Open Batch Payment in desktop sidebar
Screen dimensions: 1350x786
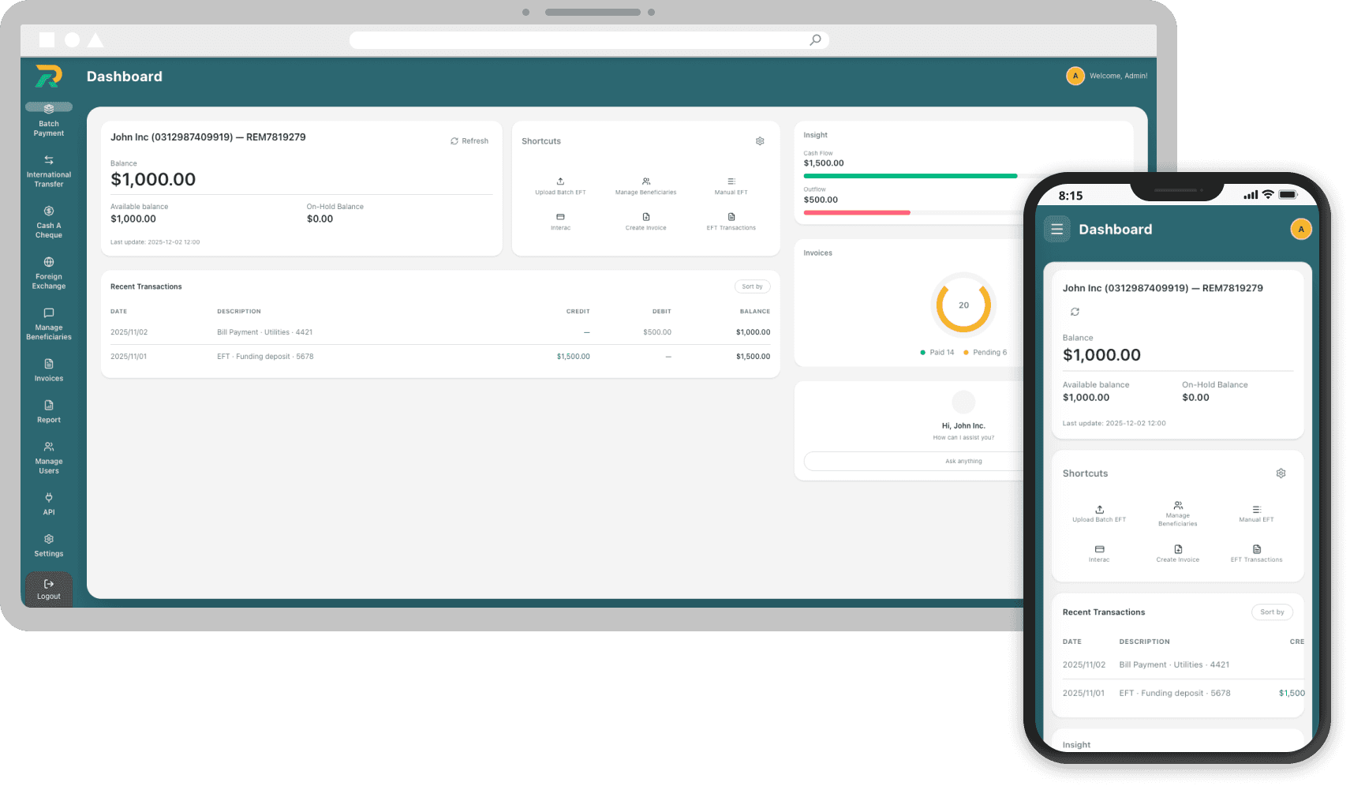49,120
